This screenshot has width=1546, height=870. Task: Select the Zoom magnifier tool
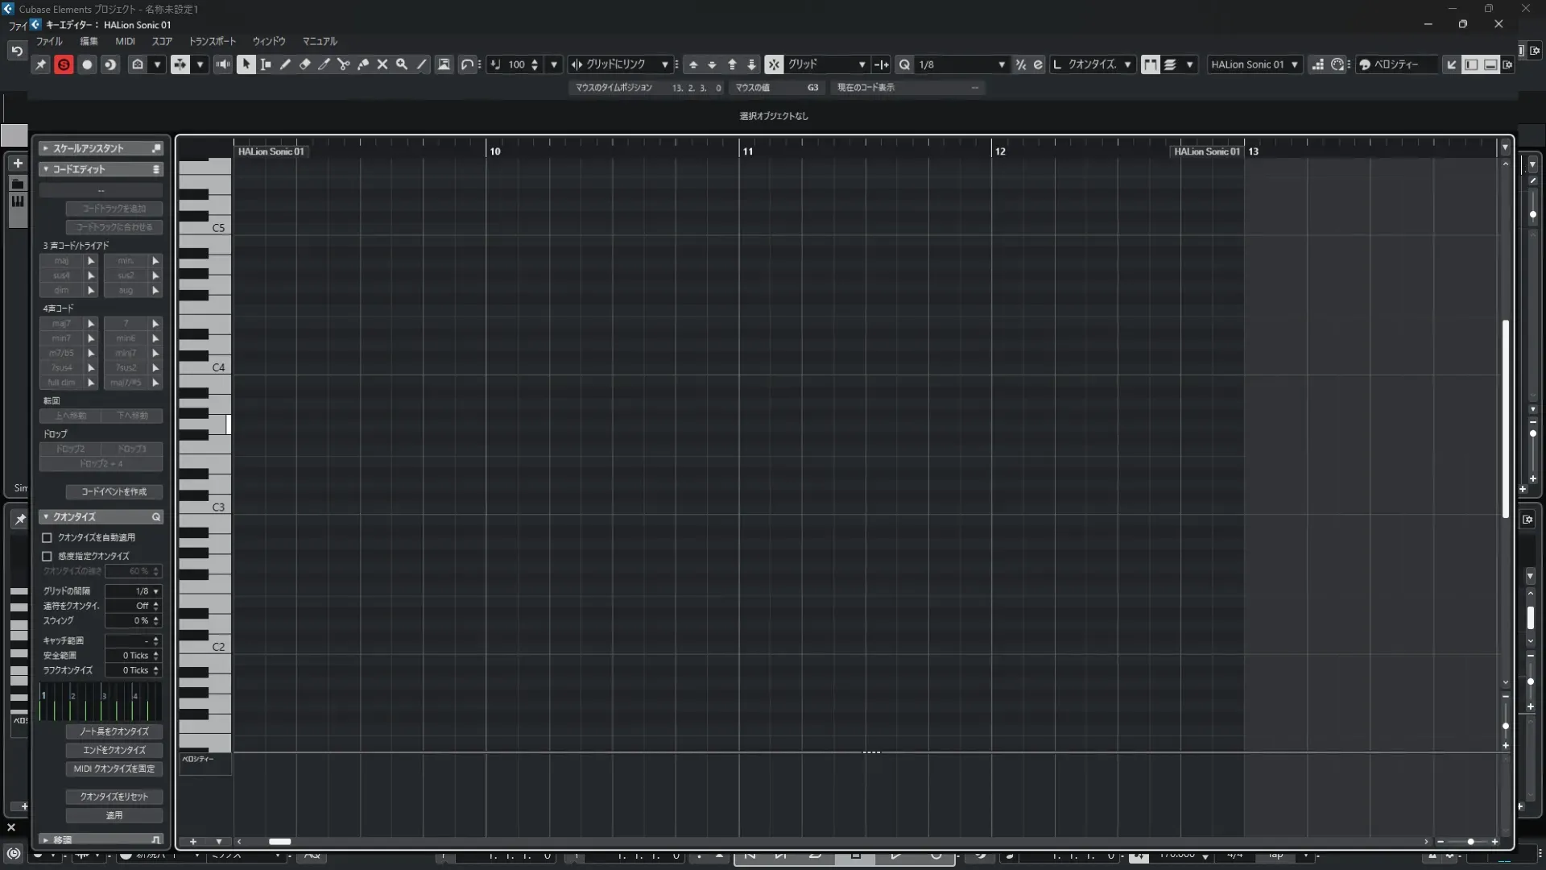point(402,64)
